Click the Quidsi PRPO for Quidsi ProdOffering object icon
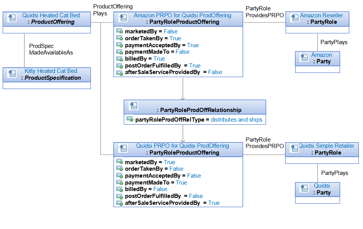 click(123, 148)
